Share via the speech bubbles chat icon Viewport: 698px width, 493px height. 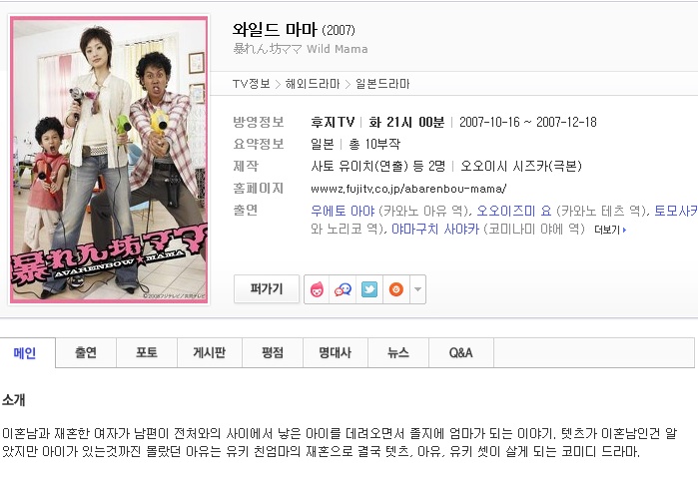pyautogui.click(x=343, y=289)
